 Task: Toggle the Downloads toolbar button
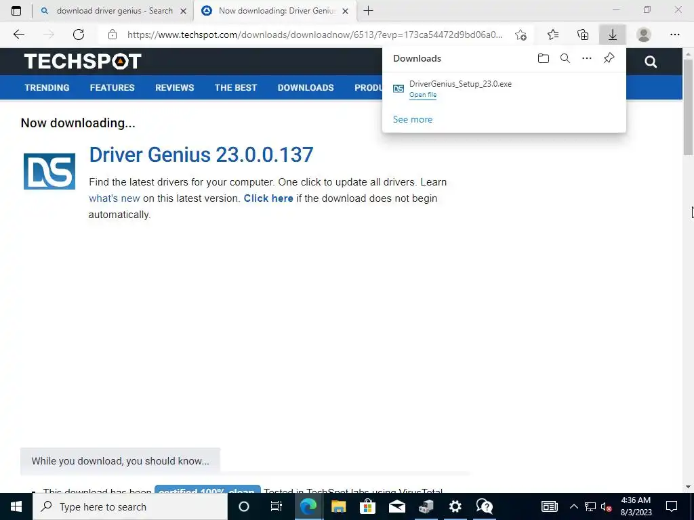613,35
